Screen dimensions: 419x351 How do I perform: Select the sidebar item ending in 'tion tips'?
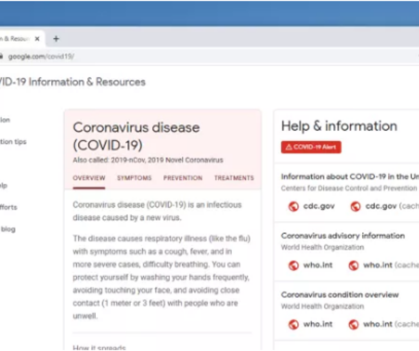[13, 142]
